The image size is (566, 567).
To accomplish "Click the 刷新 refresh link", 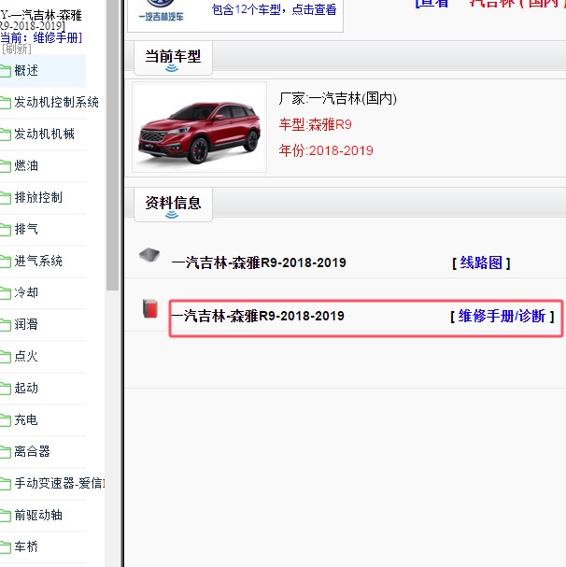I will click(17, 50).
